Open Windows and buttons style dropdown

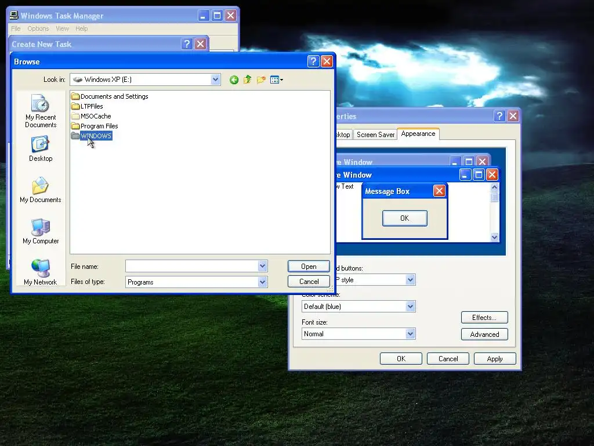coord(410,280)
